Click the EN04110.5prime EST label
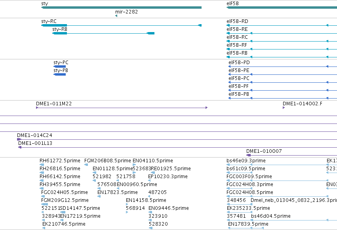 click(x=153, y=161)
